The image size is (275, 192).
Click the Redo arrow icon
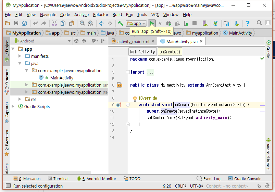(44, 23)
